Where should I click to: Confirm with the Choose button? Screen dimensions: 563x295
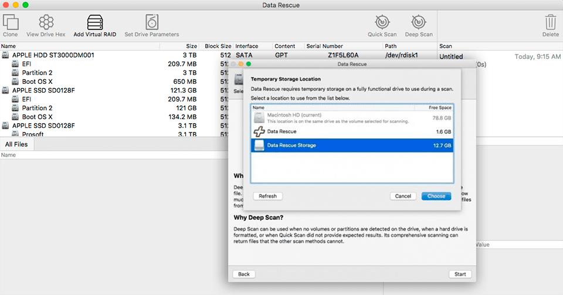pyautogui.click(x=436, y=196)
